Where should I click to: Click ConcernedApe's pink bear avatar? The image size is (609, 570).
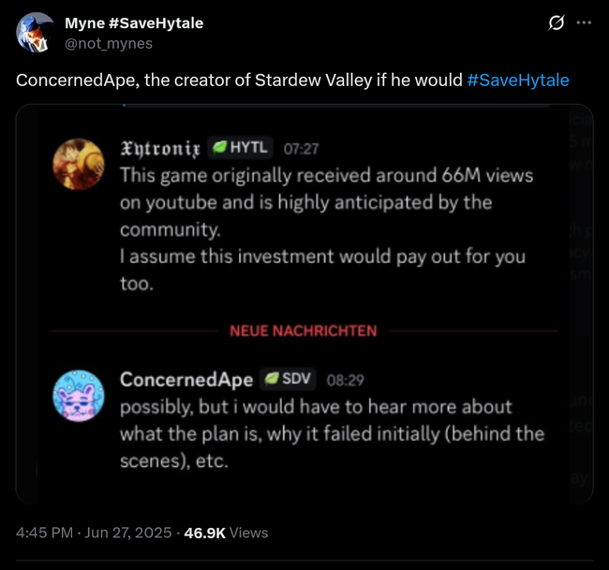pyautogui.click(x=76, y=394)
